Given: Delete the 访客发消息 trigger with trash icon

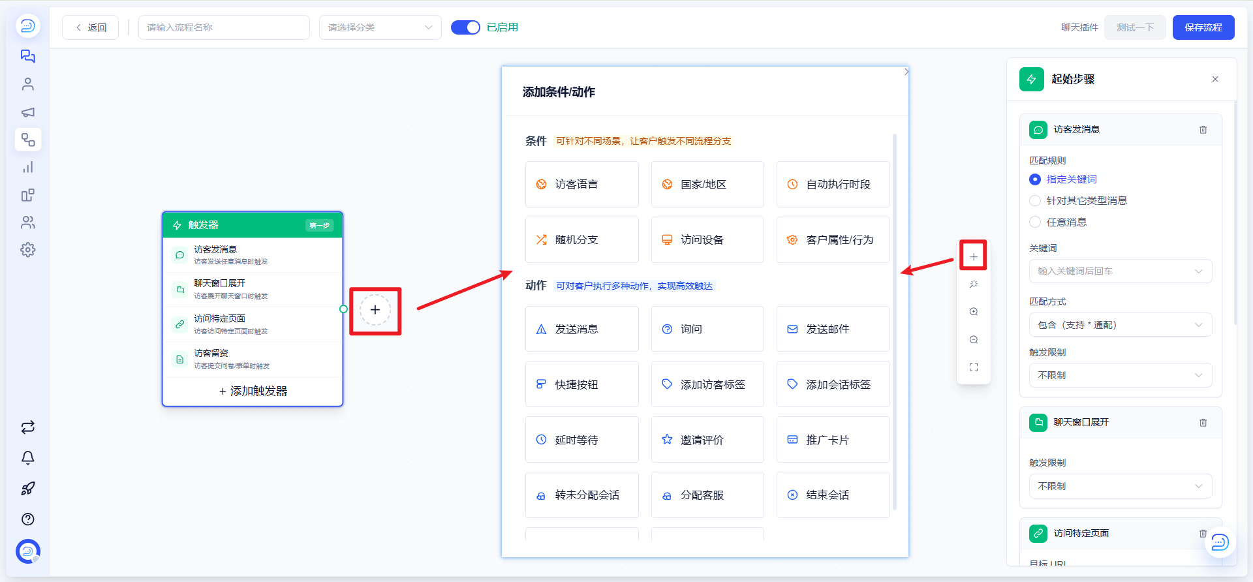Looking at the screenshot, I should 1203,130.
